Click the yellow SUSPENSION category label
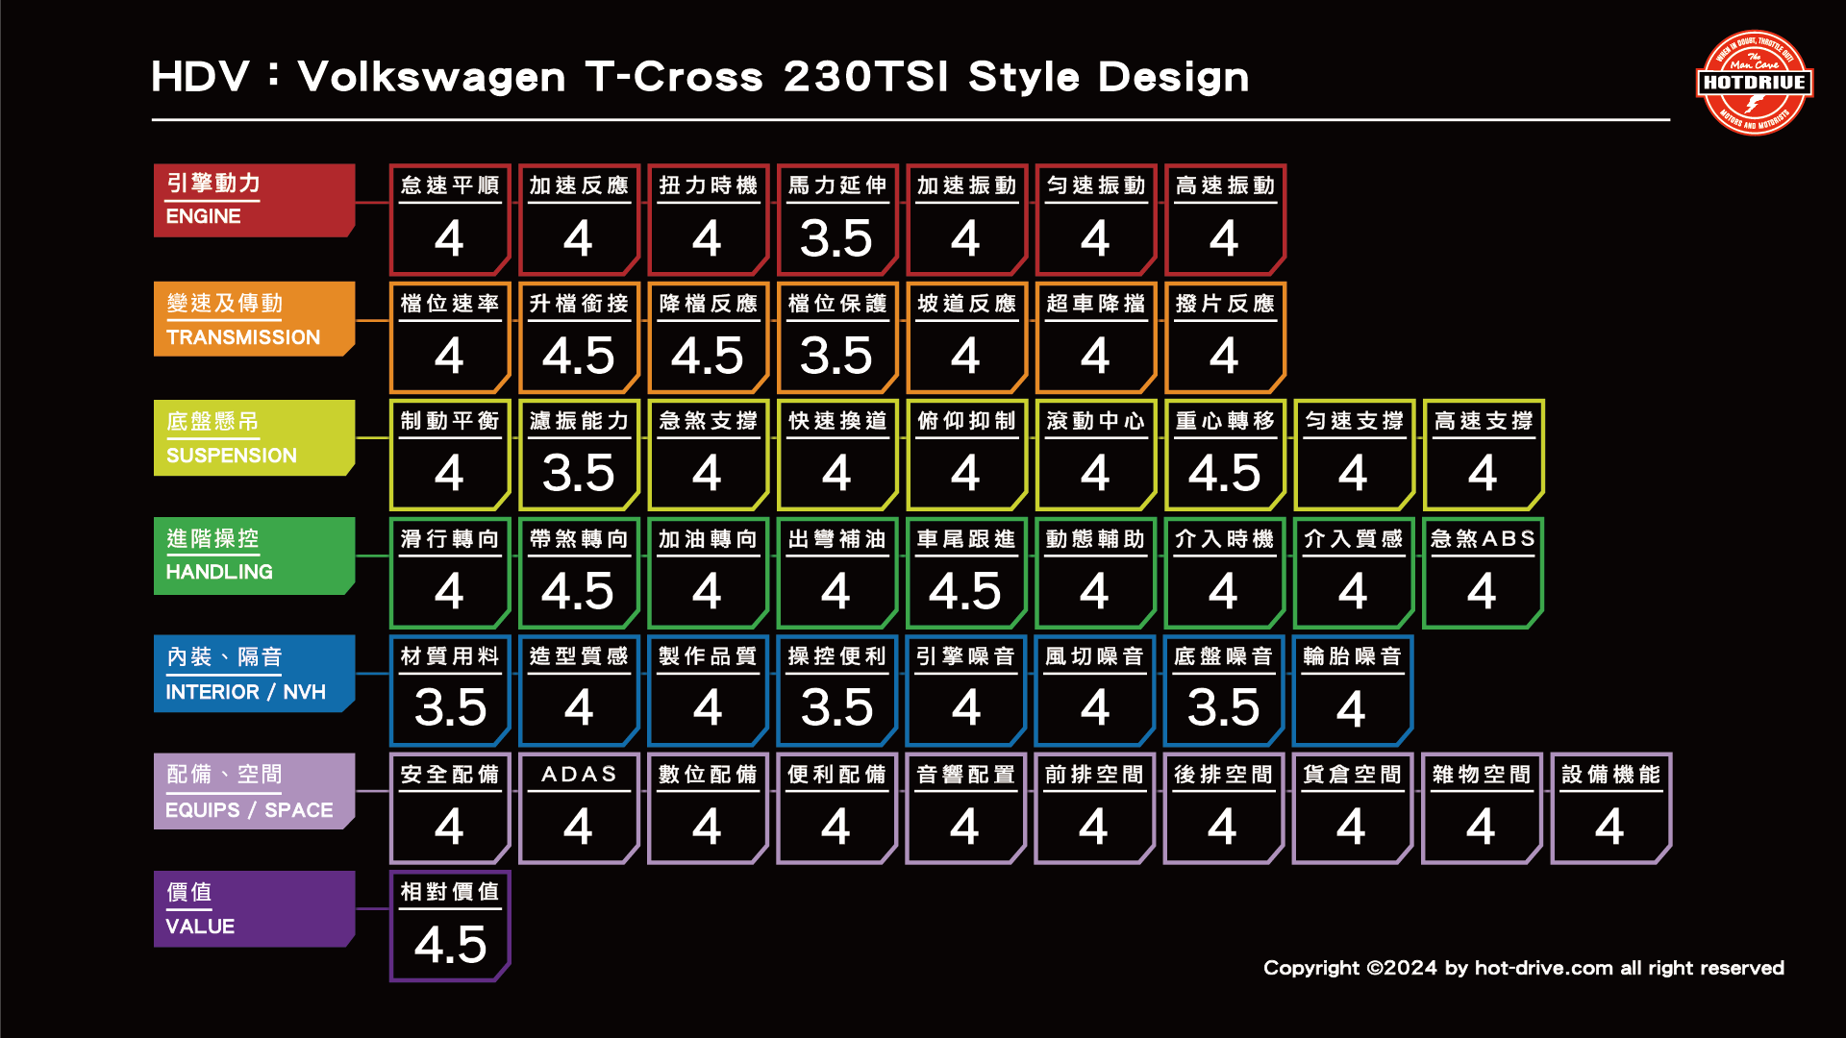 (254, 437)
